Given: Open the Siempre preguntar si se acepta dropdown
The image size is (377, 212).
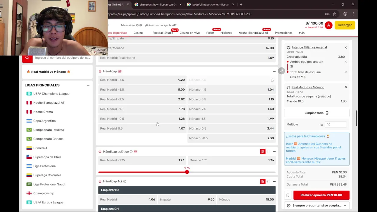Looking at the screenshot, I should (317, 206).
